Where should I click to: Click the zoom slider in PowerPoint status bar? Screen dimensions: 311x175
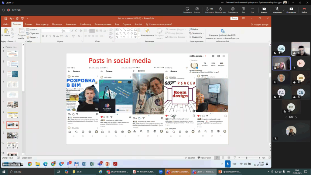tap(247, 158)
